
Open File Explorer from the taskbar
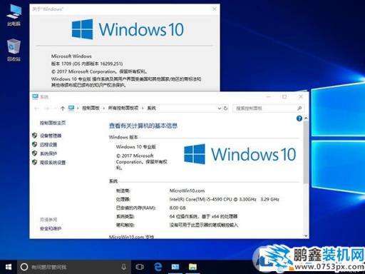(192, 267)
